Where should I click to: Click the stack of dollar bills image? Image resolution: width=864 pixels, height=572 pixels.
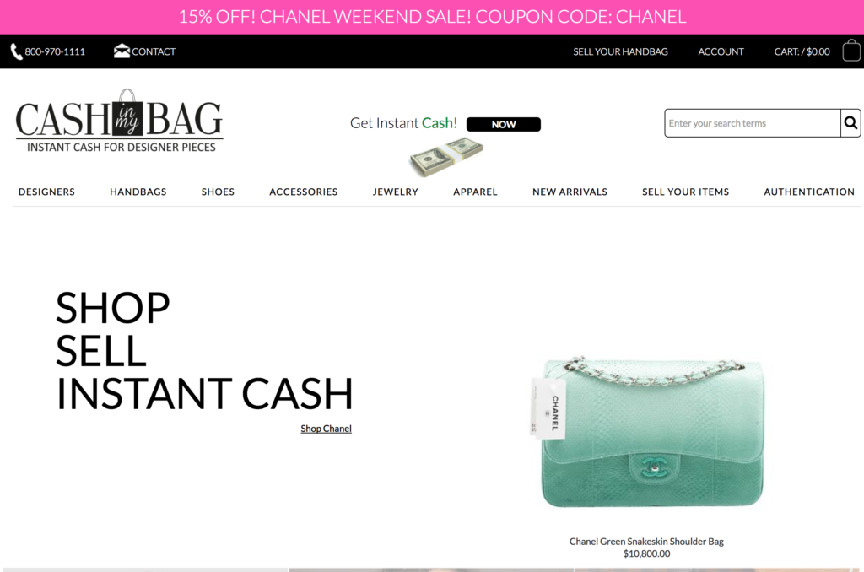point(446,157)
